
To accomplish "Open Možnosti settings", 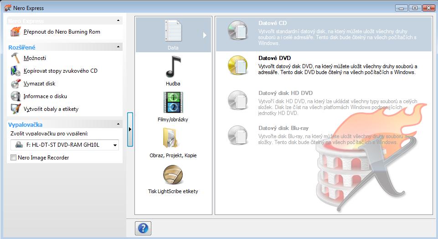I will [x=35, y=58].
